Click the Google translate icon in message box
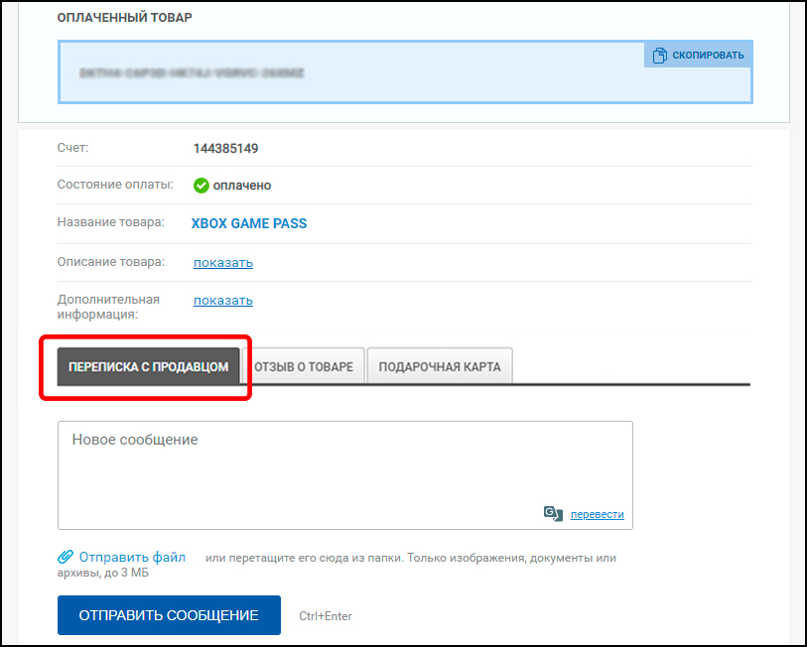 (553, 513)
